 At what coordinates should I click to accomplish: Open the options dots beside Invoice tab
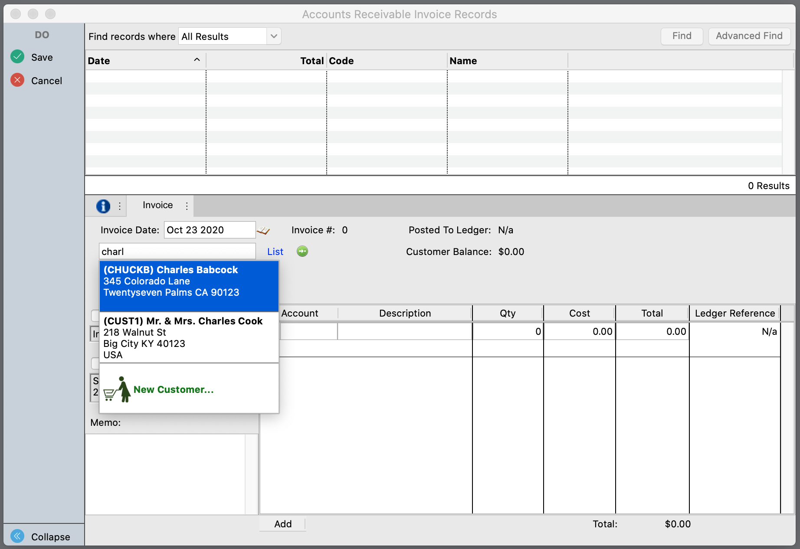click(187, 206)
